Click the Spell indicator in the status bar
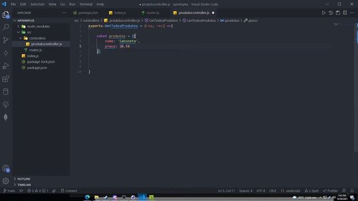This screenshot has width=358, height=201. point(312,191)
